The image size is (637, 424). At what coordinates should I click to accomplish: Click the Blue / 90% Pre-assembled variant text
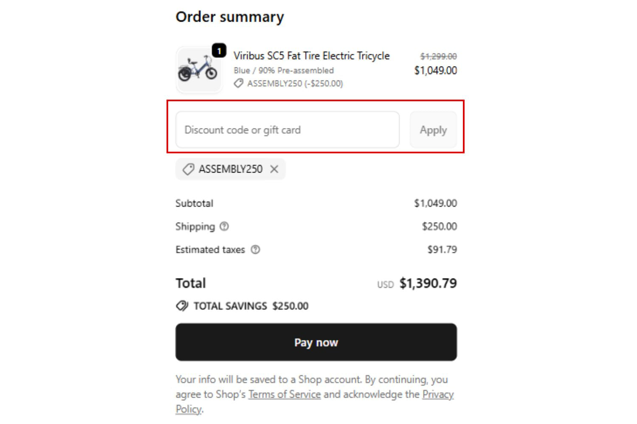click(x=283, y=70)
